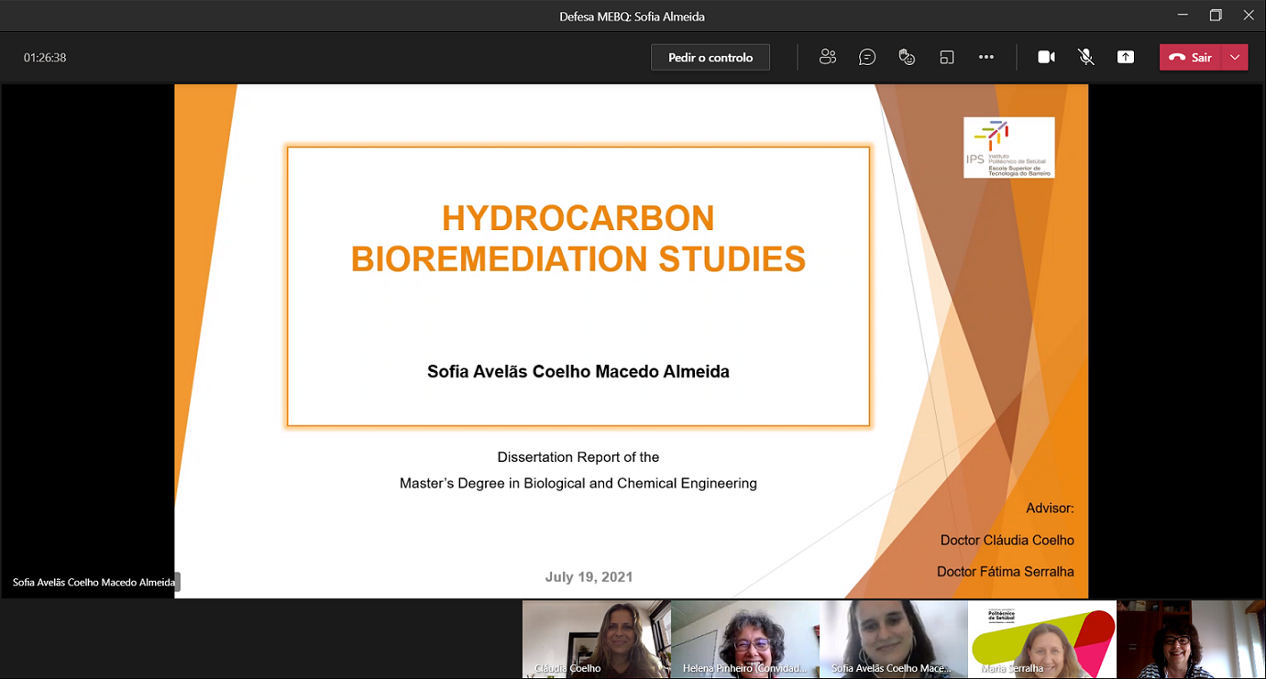Click the presenter name label below the slide
This screenshot has width=1266, height=679.
[x=94, y=582]
